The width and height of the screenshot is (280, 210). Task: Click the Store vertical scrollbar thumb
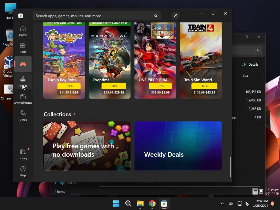230,167
